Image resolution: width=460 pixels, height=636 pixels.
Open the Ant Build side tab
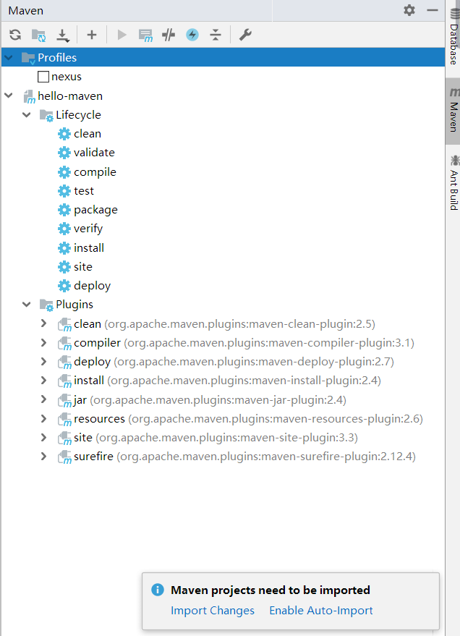453,183
